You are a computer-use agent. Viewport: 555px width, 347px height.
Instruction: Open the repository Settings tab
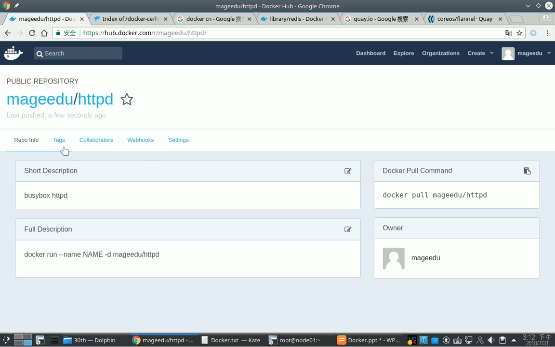coord(178,140)
